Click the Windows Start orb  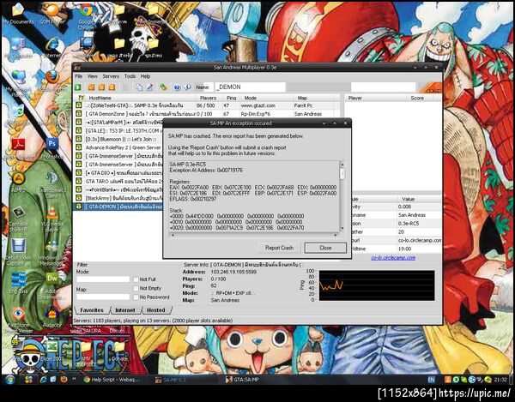click(x=9, y=380)
